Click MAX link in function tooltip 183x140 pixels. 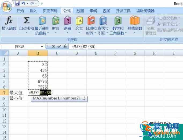(37, 98)
